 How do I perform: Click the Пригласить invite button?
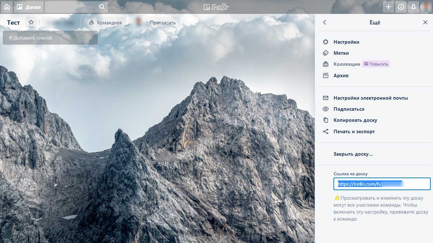click(163, 22)
